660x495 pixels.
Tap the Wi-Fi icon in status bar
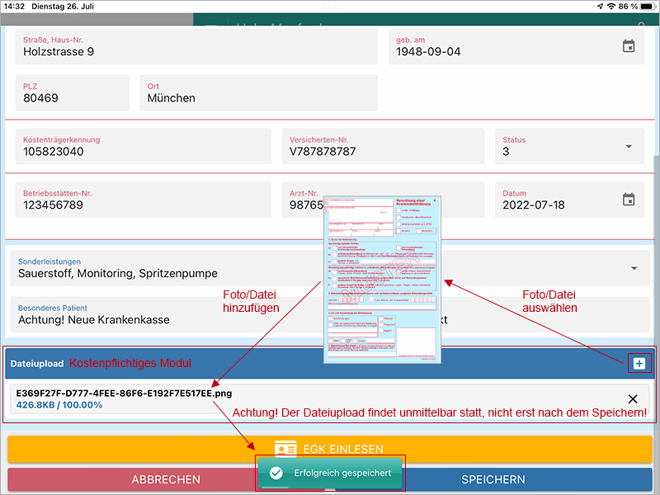pos(611,7)
